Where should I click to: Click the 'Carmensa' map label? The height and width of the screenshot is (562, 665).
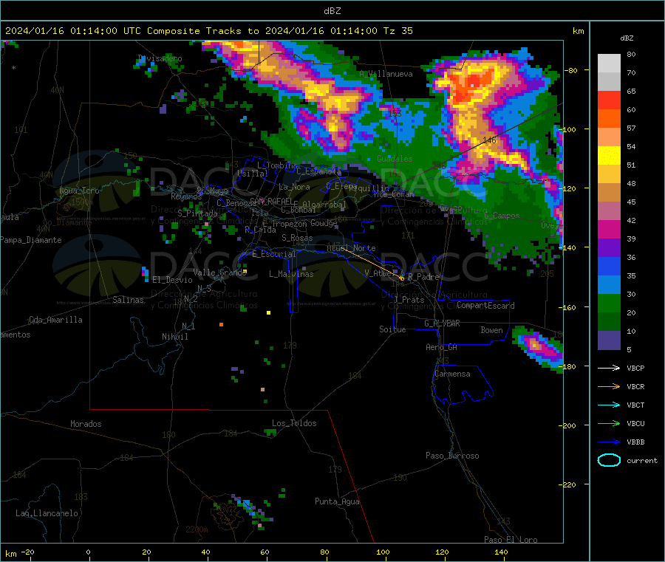tap(452, 374)
